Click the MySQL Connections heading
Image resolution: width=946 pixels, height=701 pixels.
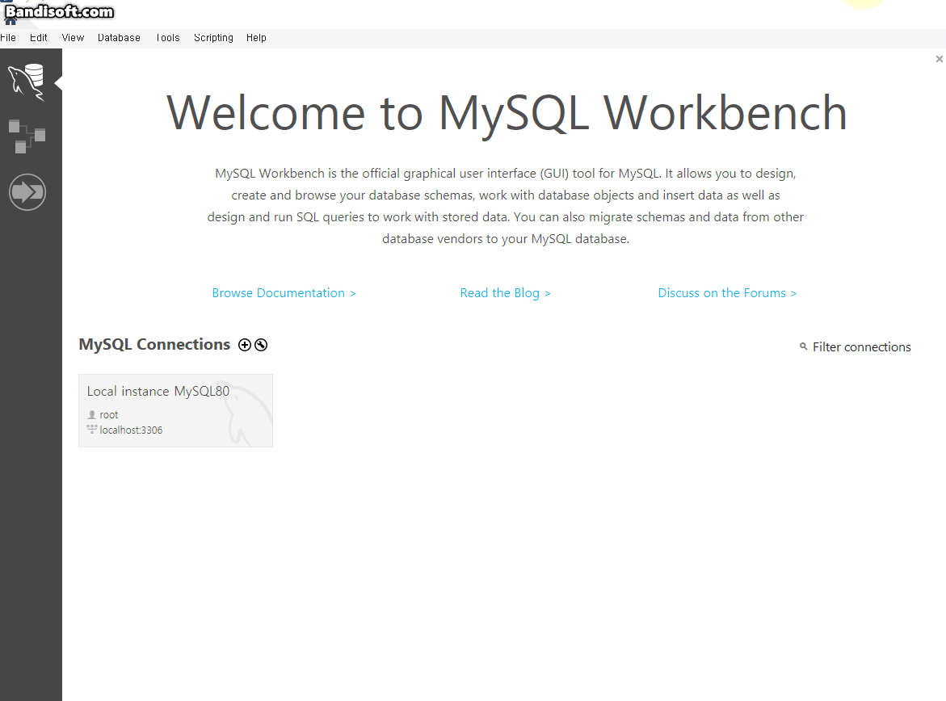(x=154, y=345)
